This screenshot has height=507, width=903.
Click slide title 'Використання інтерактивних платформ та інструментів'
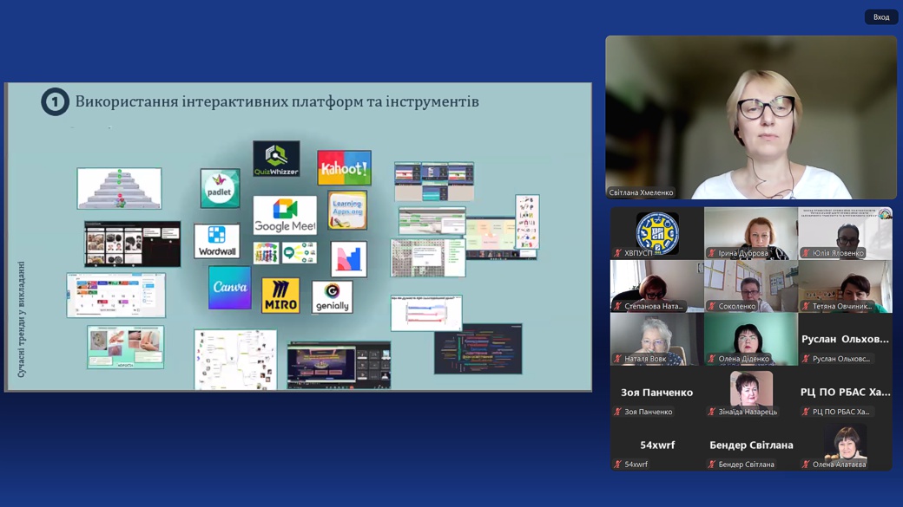click(277, 101)
